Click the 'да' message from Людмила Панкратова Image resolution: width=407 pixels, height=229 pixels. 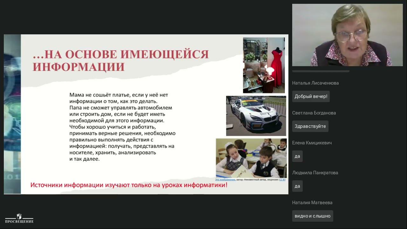point(297,186)
